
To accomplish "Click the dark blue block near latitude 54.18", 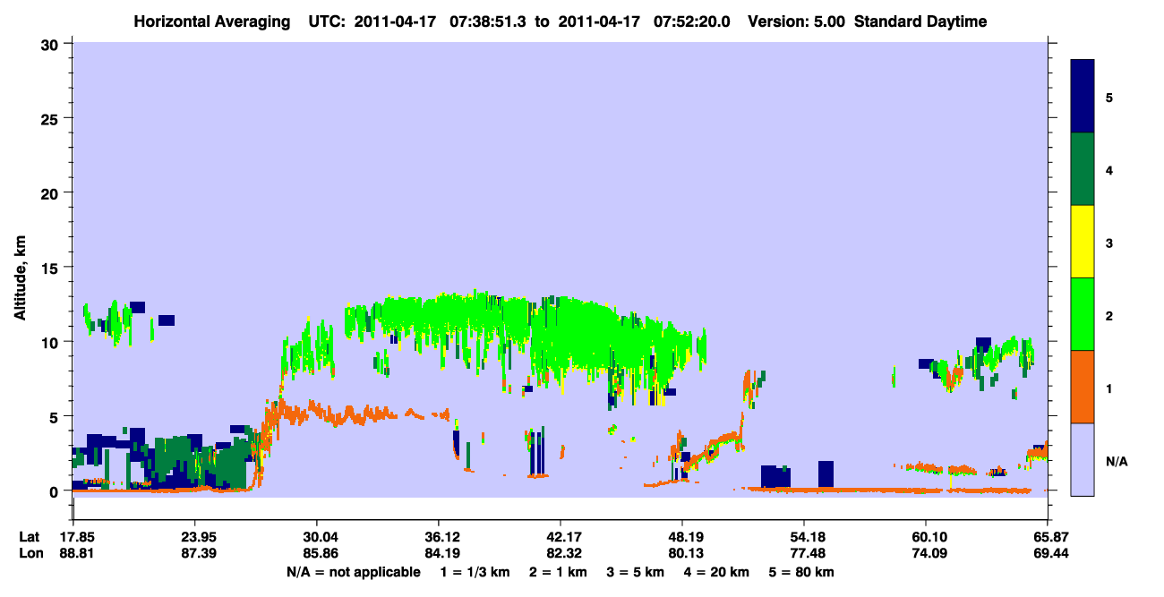I will 826,474.
